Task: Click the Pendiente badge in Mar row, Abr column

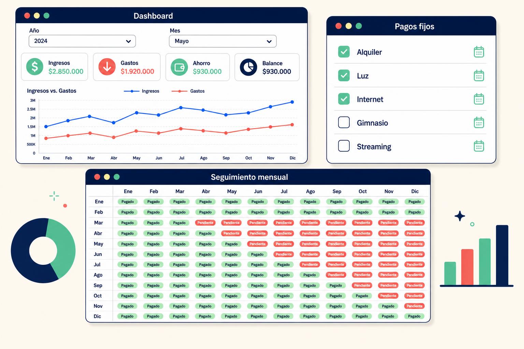Action: coord(205,223)
